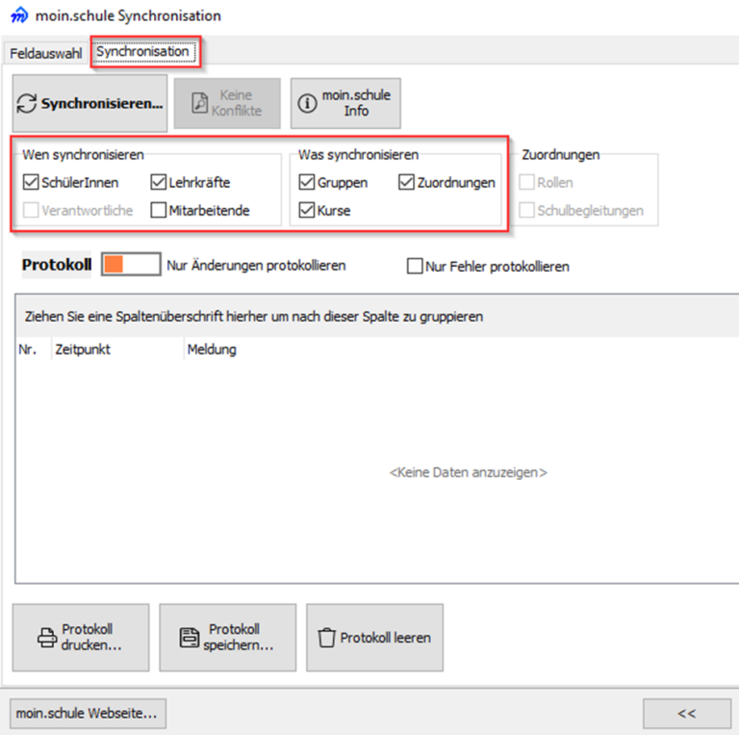Uncheck the Kurse checkbox
This screenshot has width=739, height=735.
click(307, 210)
